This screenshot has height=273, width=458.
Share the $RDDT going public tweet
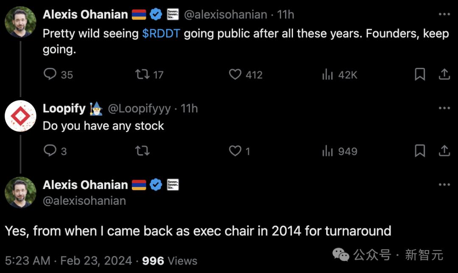(x=444, y=75)
